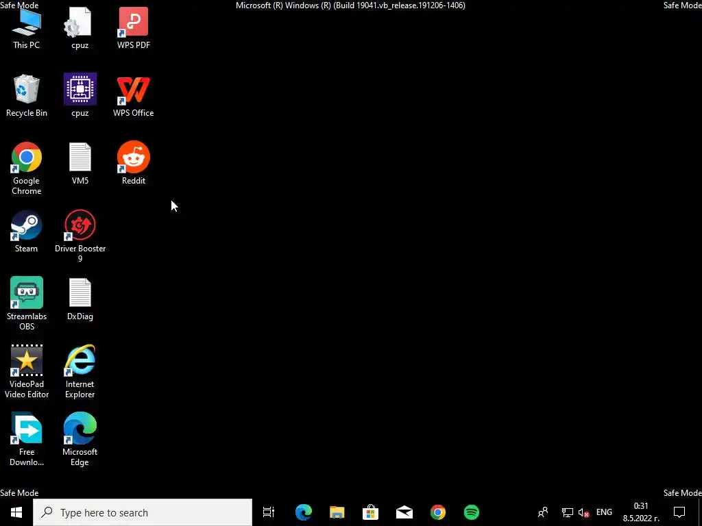Click the Type here to search box
This screenshot has width=702, height=526.
143,512
